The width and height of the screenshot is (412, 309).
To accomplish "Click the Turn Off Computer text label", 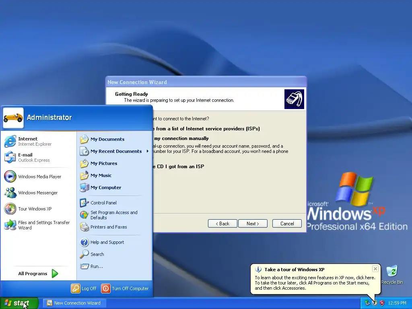I will tap(130, 288).
